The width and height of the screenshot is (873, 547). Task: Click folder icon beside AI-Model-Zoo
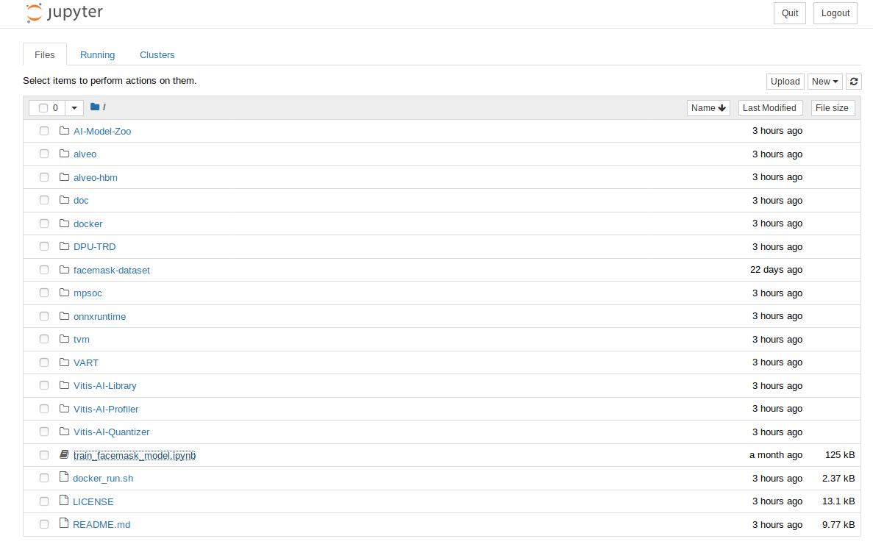pyautogui.click(x=64, y=131)
